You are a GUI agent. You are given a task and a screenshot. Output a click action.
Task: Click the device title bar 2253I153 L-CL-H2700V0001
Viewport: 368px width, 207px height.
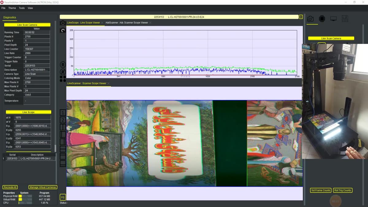pyautogui.click(x=179, y=17)
